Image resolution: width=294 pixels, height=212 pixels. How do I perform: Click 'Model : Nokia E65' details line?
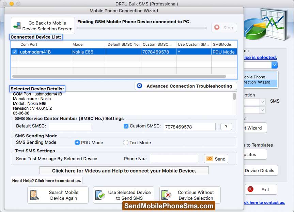[30, 104]
